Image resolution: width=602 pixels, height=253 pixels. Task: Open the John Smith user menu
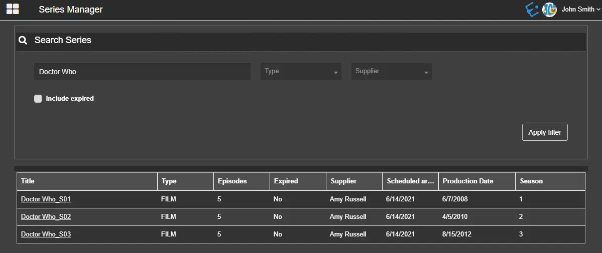pyautogui.click(x=580, y=10)
